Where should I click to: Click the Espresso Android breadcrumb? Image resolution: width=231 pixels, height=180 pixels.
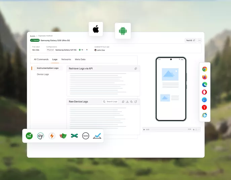point(45,36)
